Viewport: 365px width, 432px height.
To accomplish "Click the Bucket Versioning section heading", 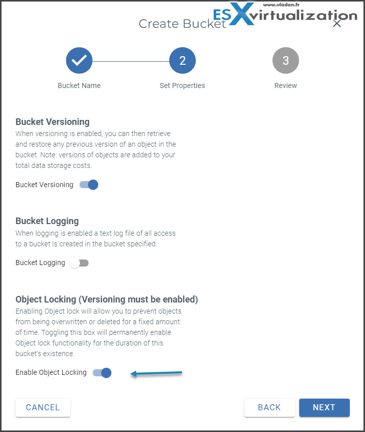I will [52, 122].
